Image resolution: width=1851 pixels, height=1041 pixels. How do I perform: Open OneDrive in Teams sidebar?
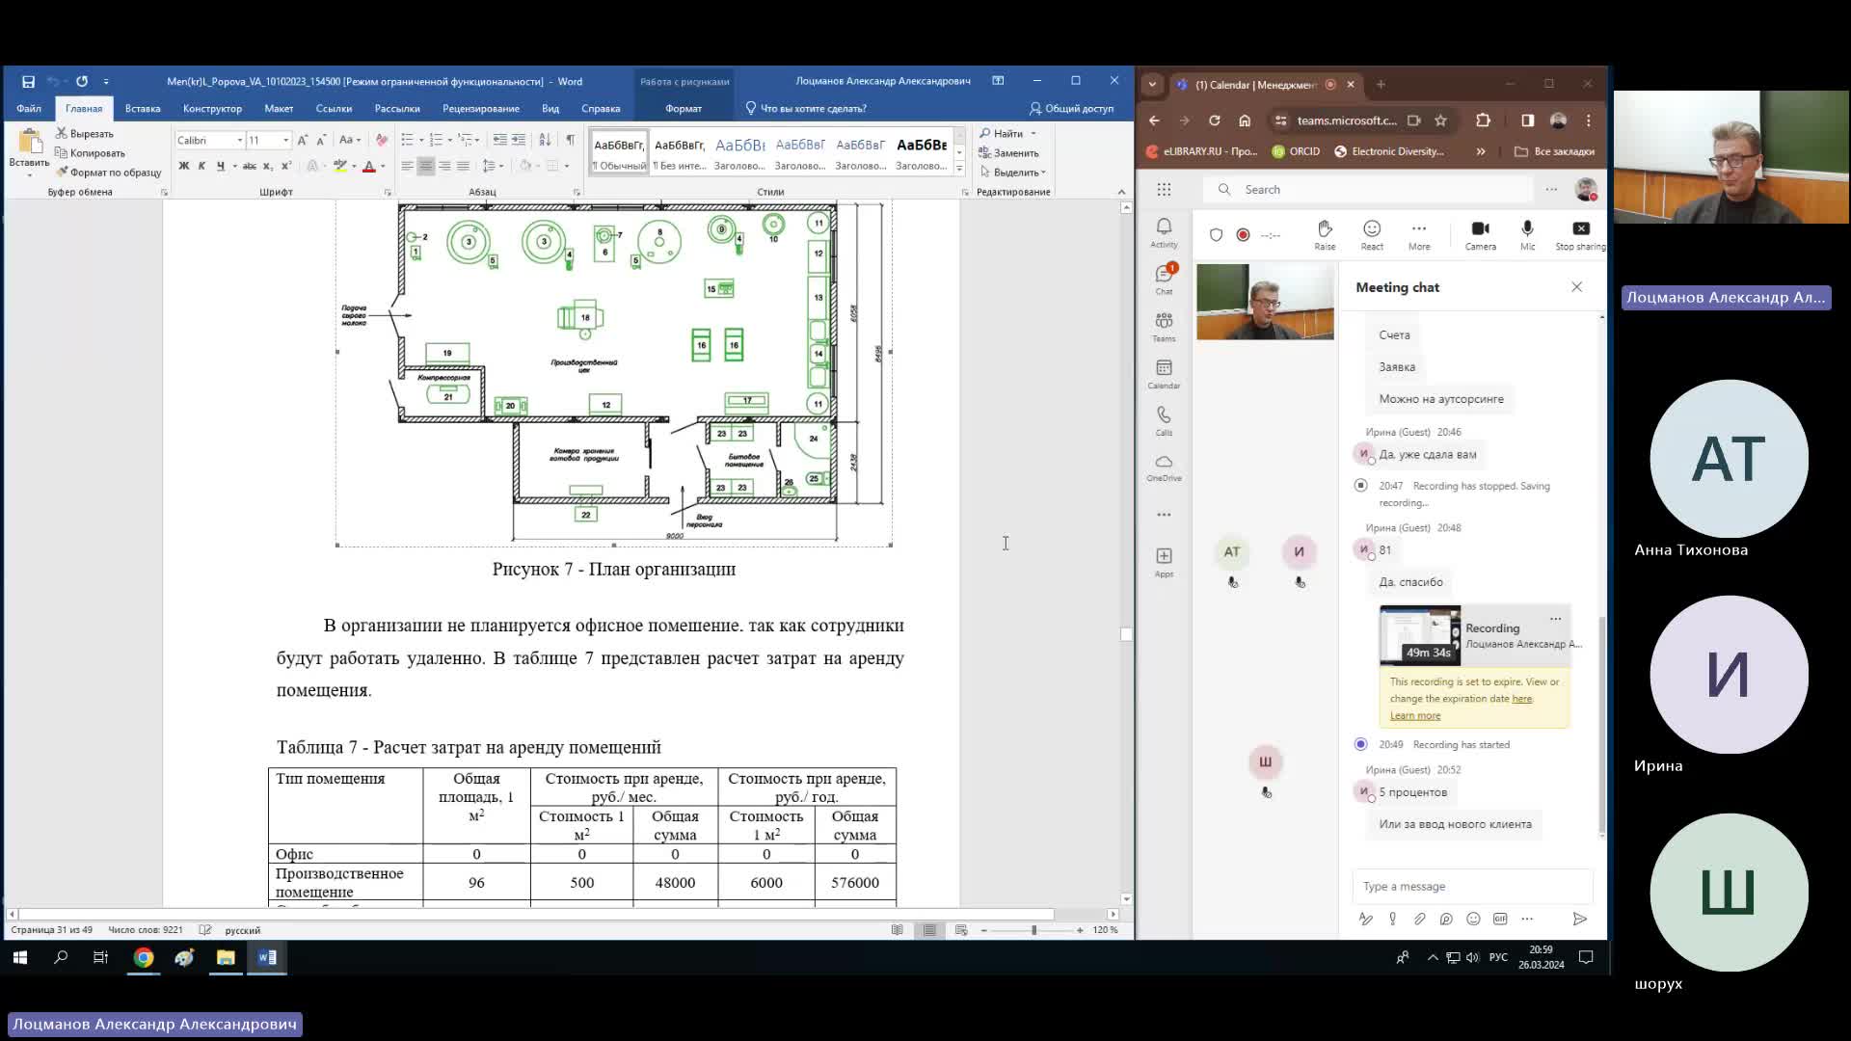click(x=1164, y=467)
